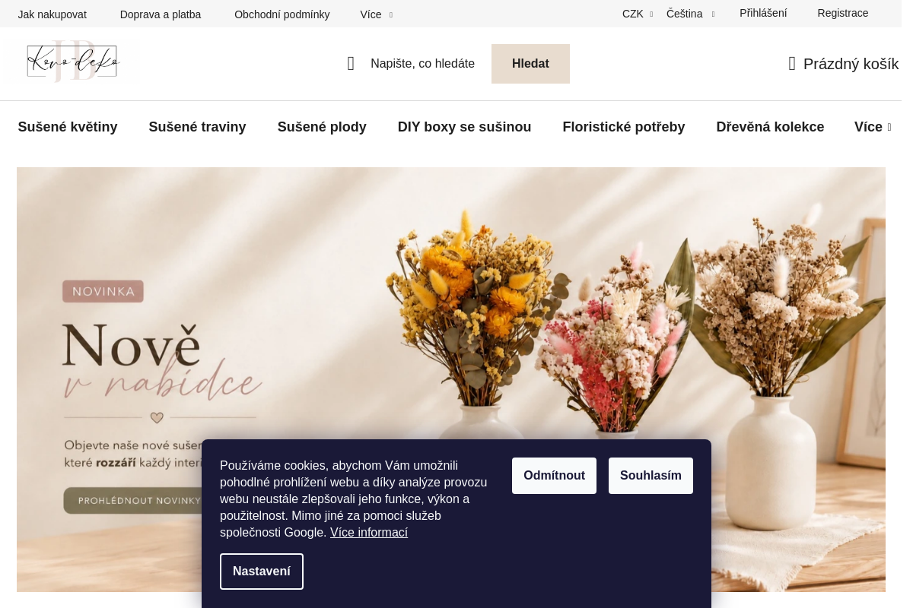
Task: Open the empty shopping cart icon
Action: pyautogui.click(x=792, y=64)
